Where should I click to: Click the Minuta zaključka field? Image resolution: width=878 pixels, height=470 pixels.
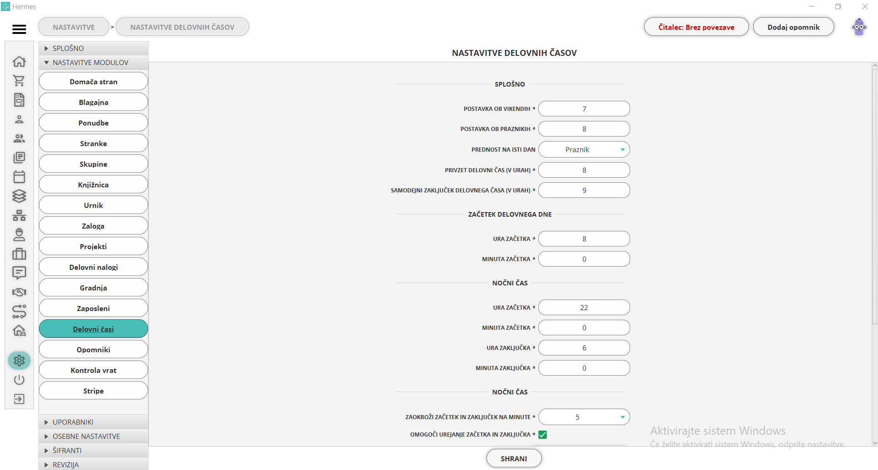point(584,368)
